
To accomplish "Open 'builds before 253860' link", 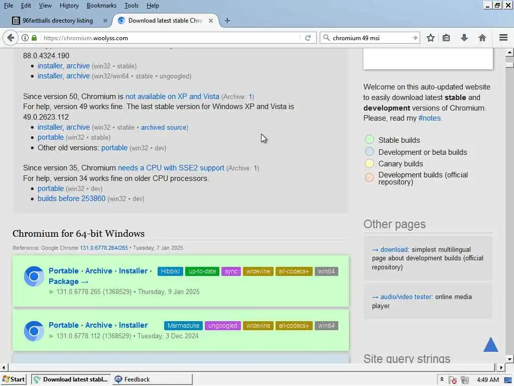I will point(71,199).
